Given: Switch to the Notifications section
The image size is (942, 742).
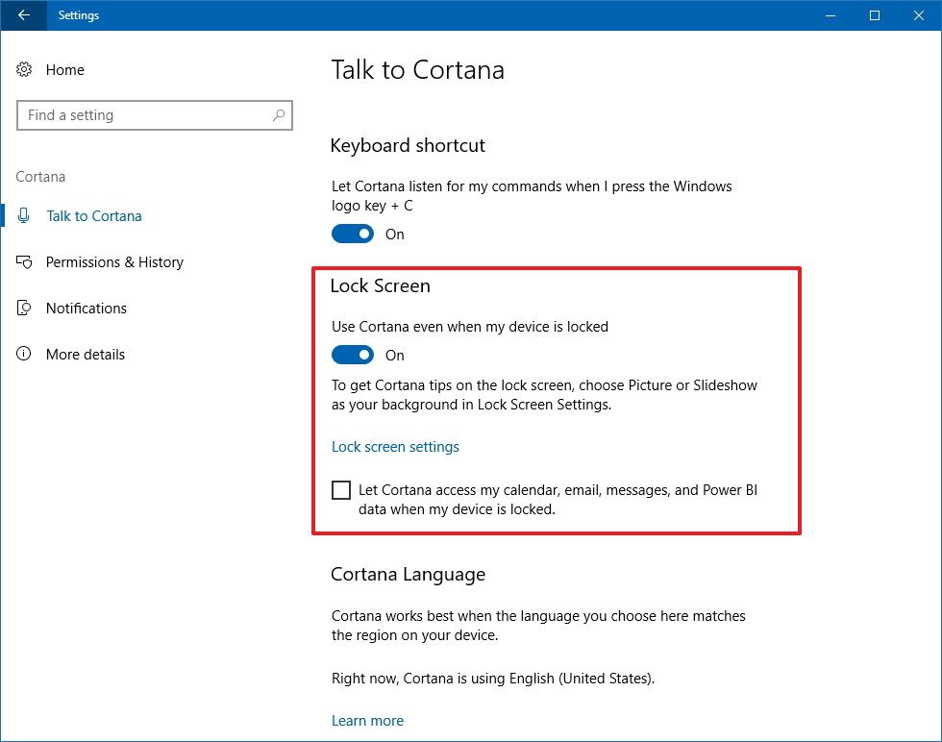Looking at the screenshot, I should pos(86,308).
